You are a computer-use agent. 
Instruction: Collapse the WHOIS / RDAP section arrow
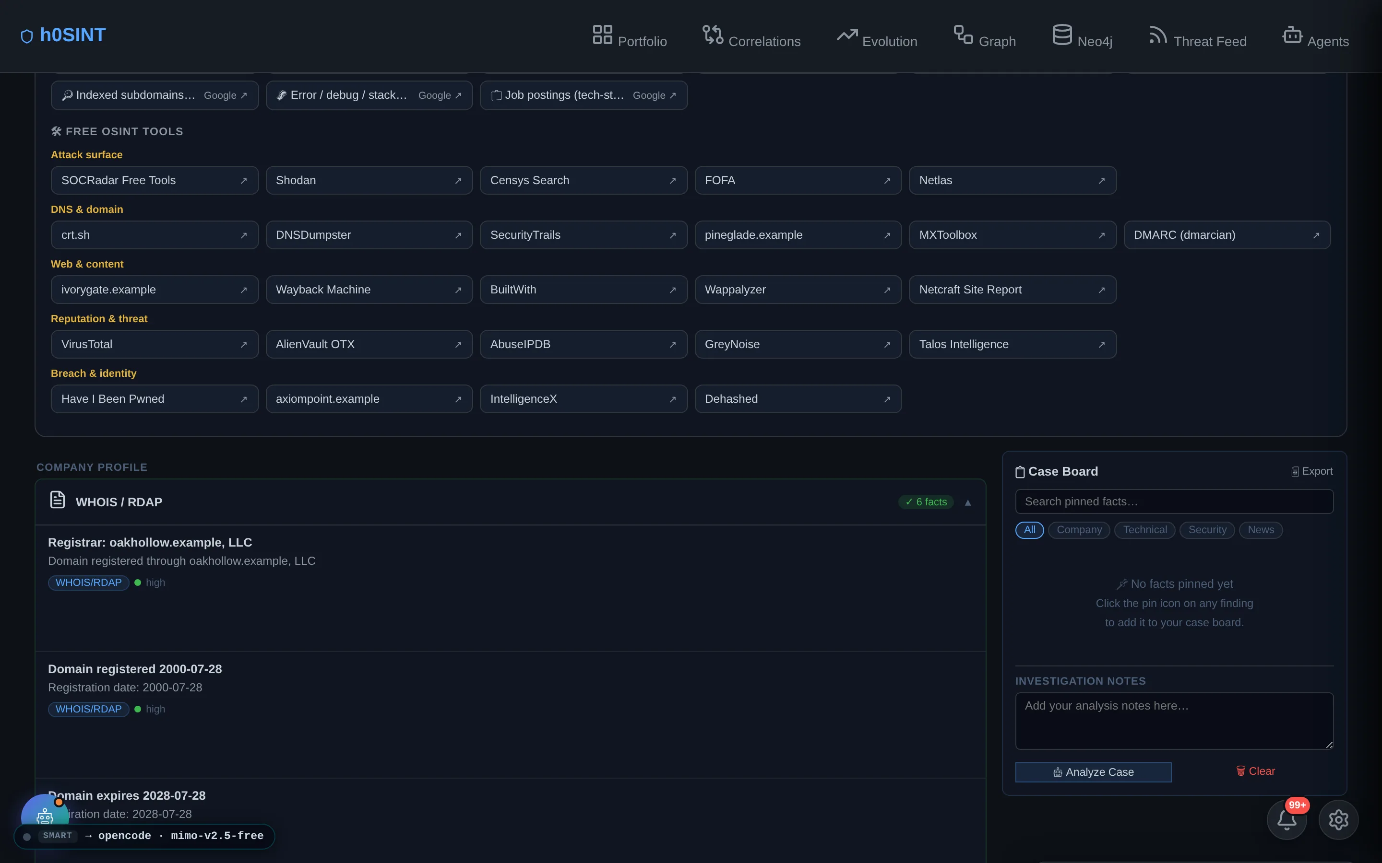click(968, 503)
